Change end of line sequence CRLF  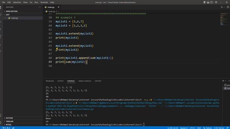(x=199, y=128)
